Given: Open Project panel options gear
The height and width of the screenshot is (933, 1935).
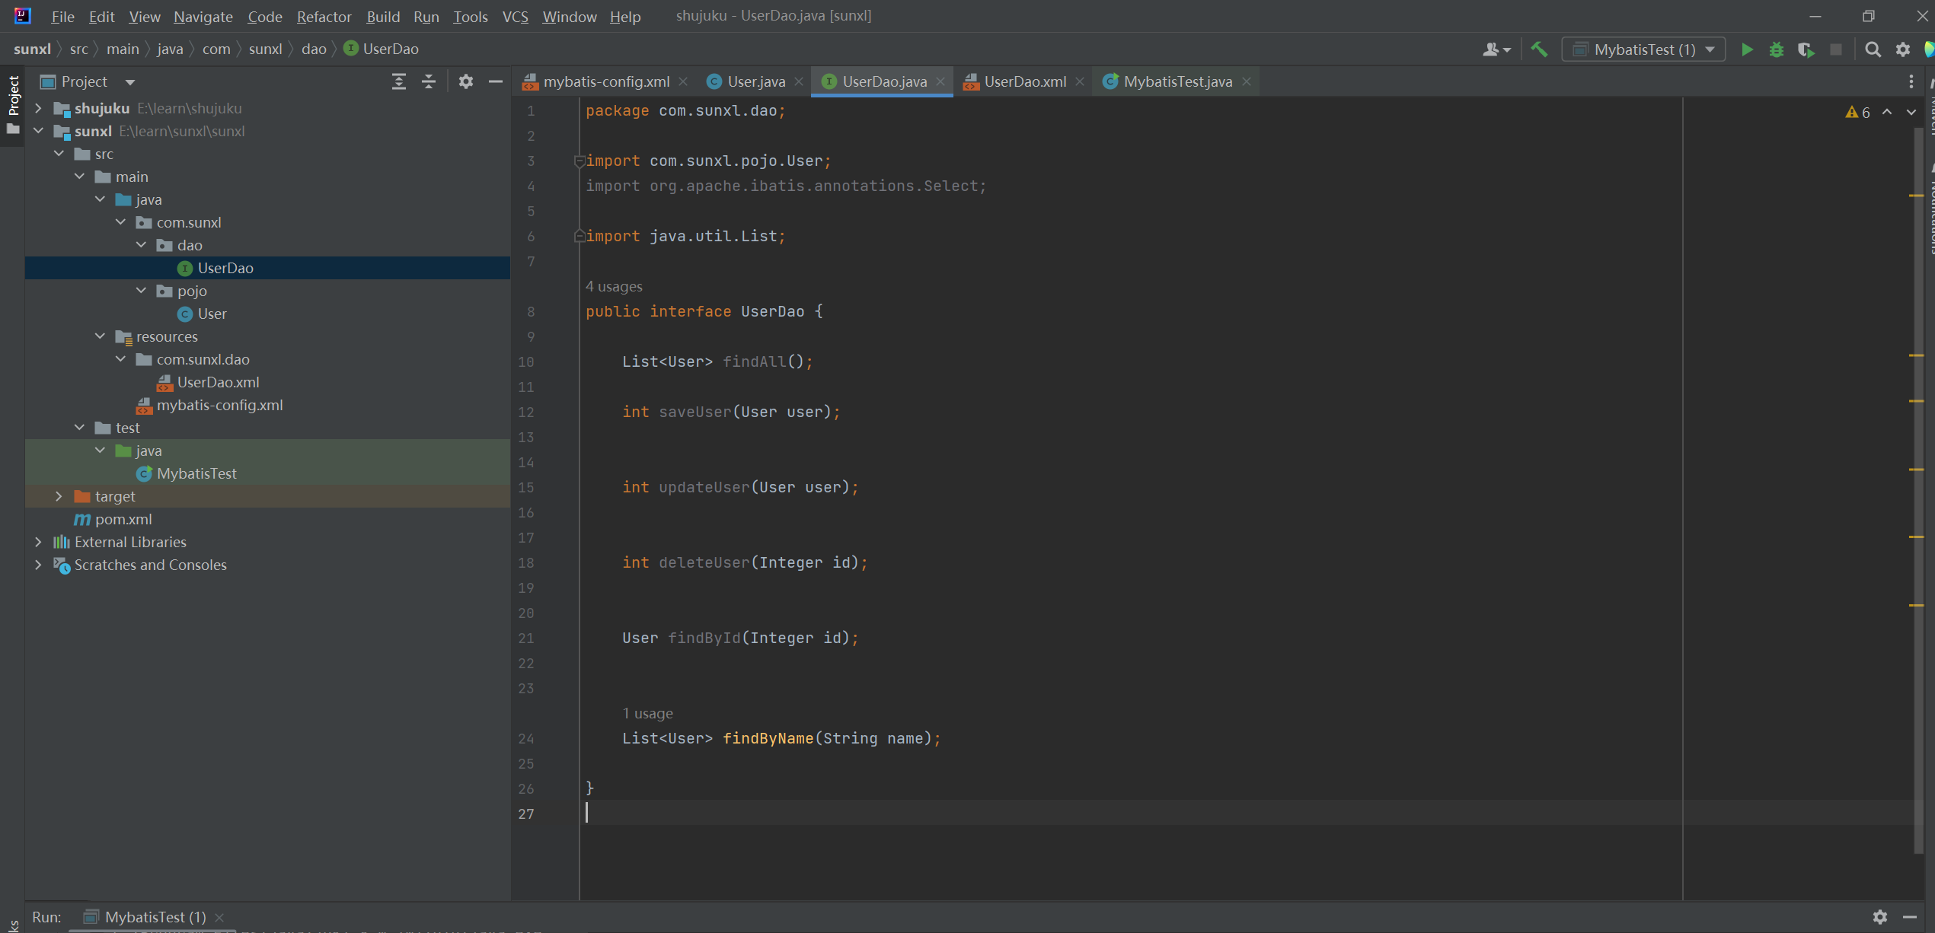Looking at the screenshot, I should (x=465, y=81).
